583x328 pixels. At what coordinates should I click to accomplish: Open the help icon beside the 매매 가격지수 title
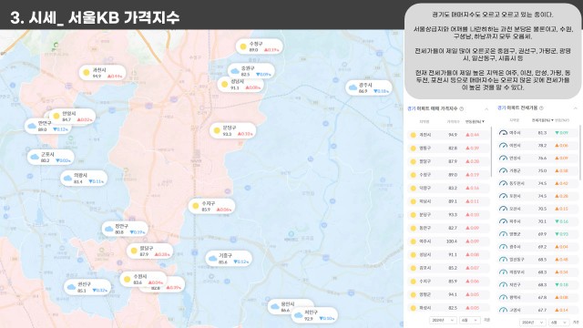point(462,109)
